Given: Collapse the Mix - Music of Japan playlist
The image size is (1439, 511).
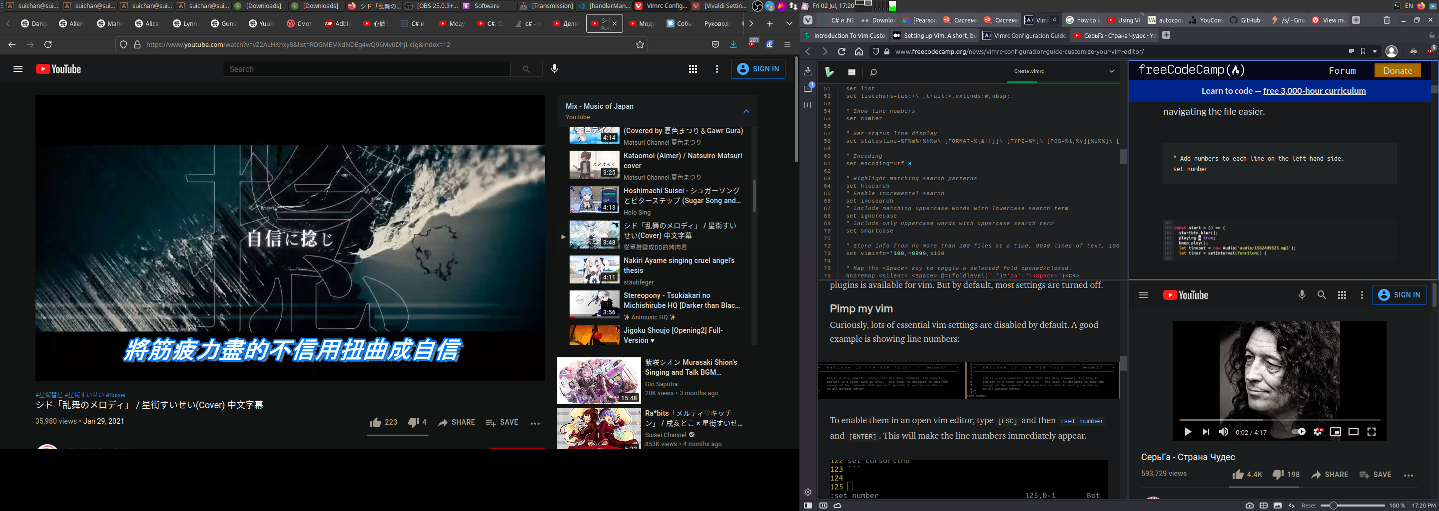Looking at the screenshot, I should coord(746,112).
